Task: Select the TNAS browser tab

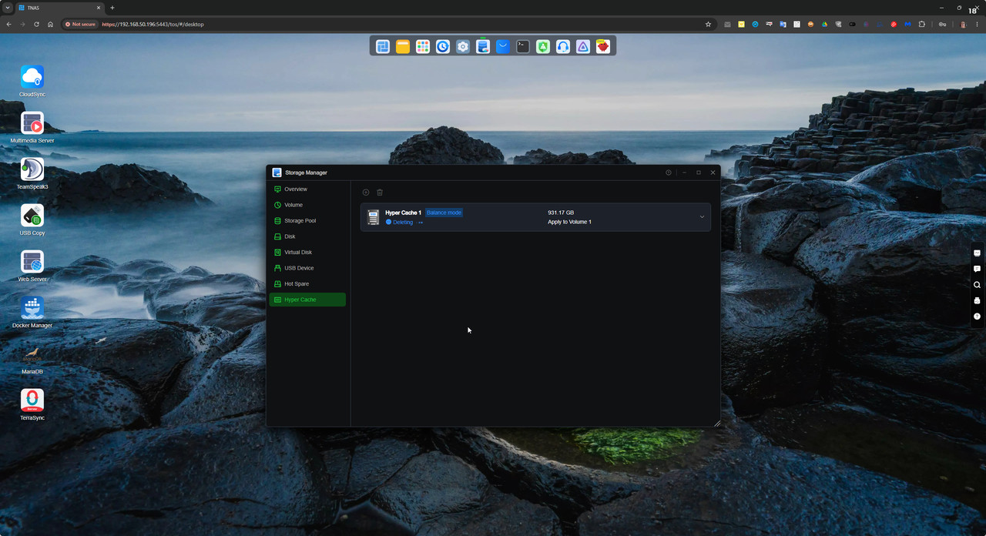Action: click(60, 8)
